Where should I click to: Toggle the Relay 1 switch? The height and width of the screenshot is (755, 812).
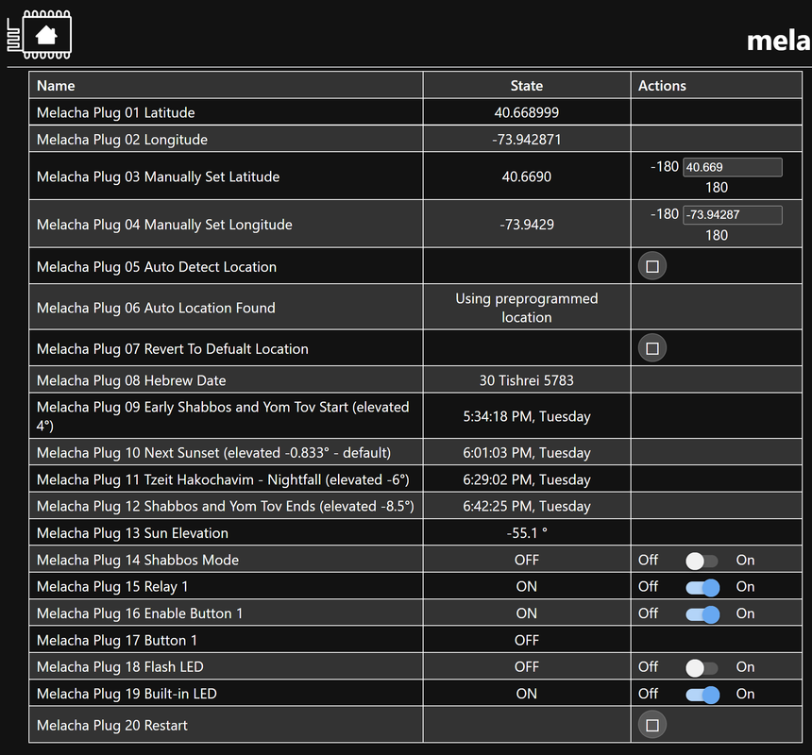[x=702, y=587]
